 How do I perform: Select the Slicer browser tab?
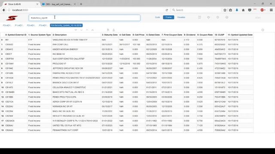[x=20, y=4]
